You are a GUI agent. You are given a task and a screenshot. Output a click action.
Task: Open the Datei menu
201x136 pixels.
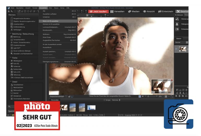[x=13, y=8]
